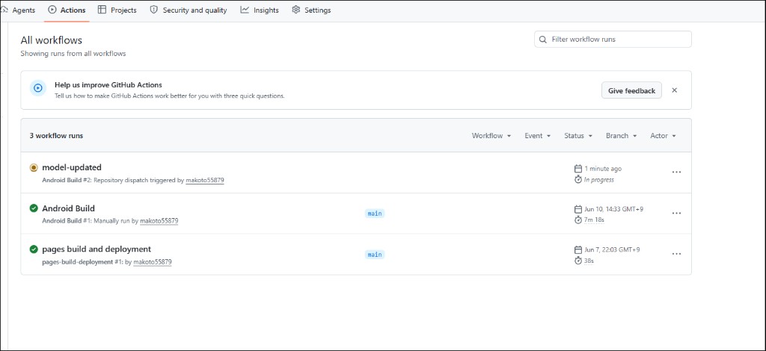The height and width of the screenshot is (351, 766).
Task: Dismiss the Help us improve banner
Action: (674, 90)
